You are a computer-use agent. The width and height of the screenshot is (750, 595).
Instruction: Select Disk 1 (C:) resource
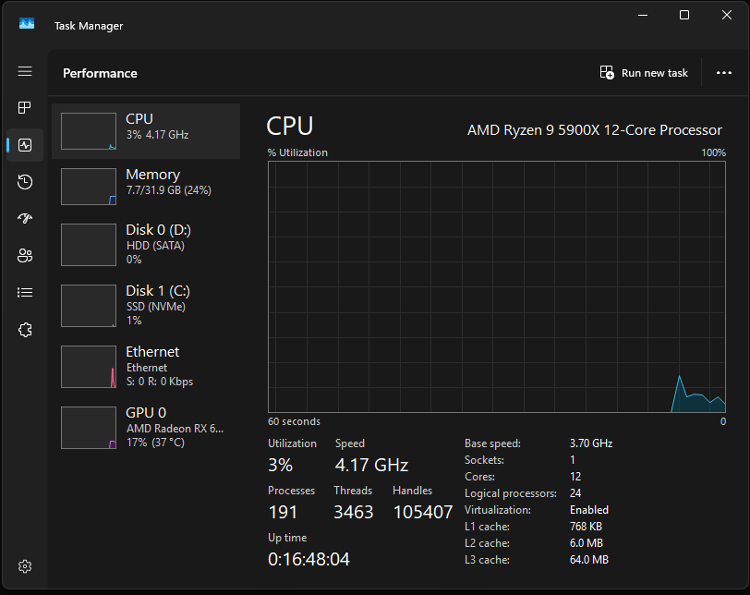click(146, 306)
